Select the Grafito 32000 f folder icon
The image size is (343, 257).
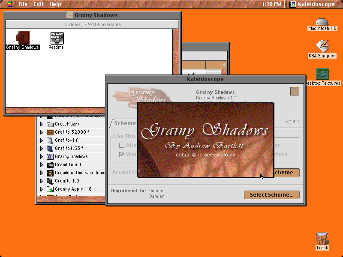50,132
